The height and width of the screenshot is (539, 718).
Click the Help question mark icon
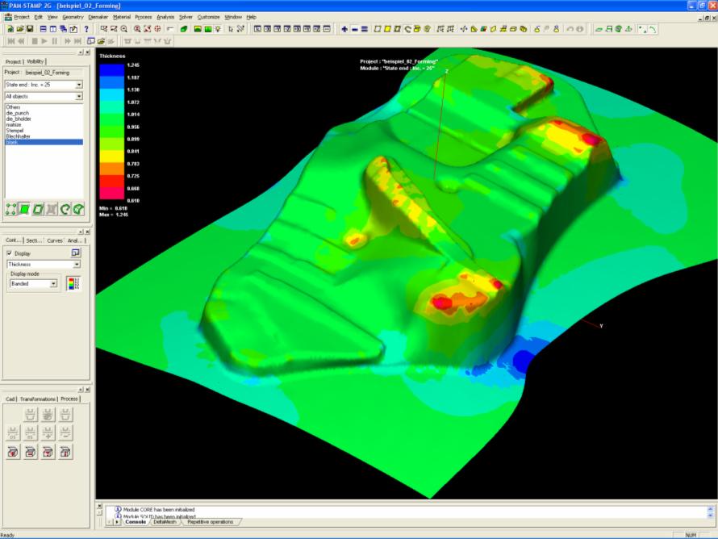point(86,29)
